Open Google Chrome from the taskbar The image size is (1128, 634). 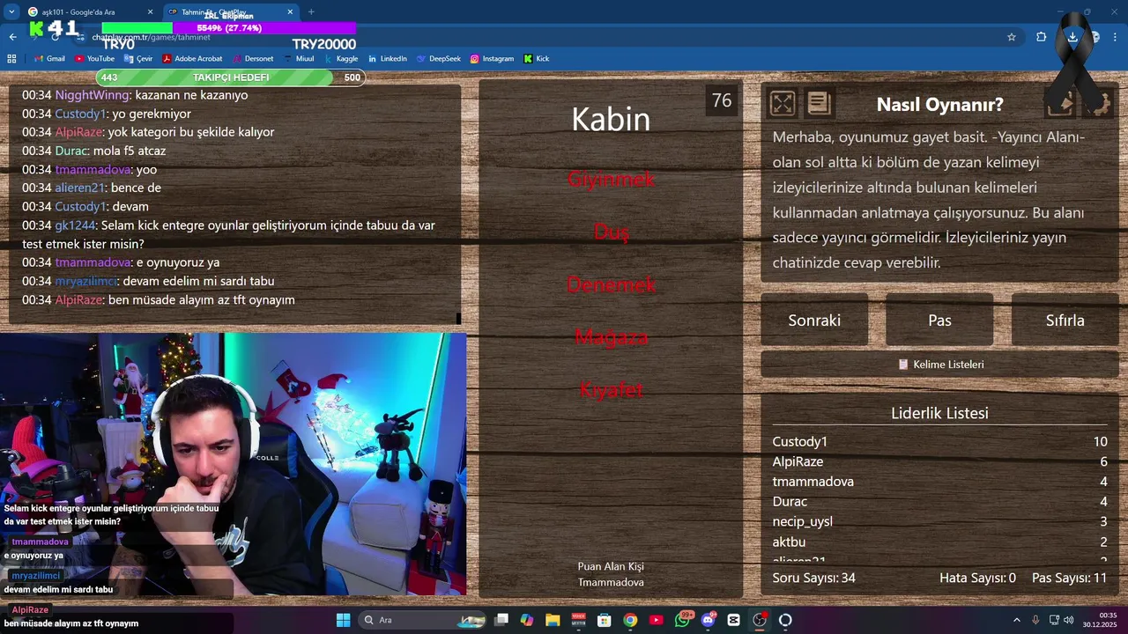pos(630,620)
